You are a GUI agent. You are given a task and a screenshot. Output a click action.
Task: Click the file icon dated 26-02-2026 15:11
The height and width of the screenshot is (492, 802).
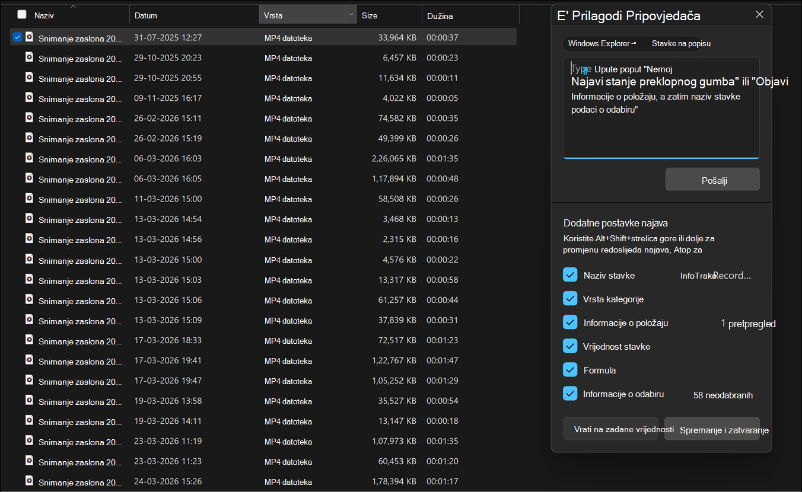(29, 117)
